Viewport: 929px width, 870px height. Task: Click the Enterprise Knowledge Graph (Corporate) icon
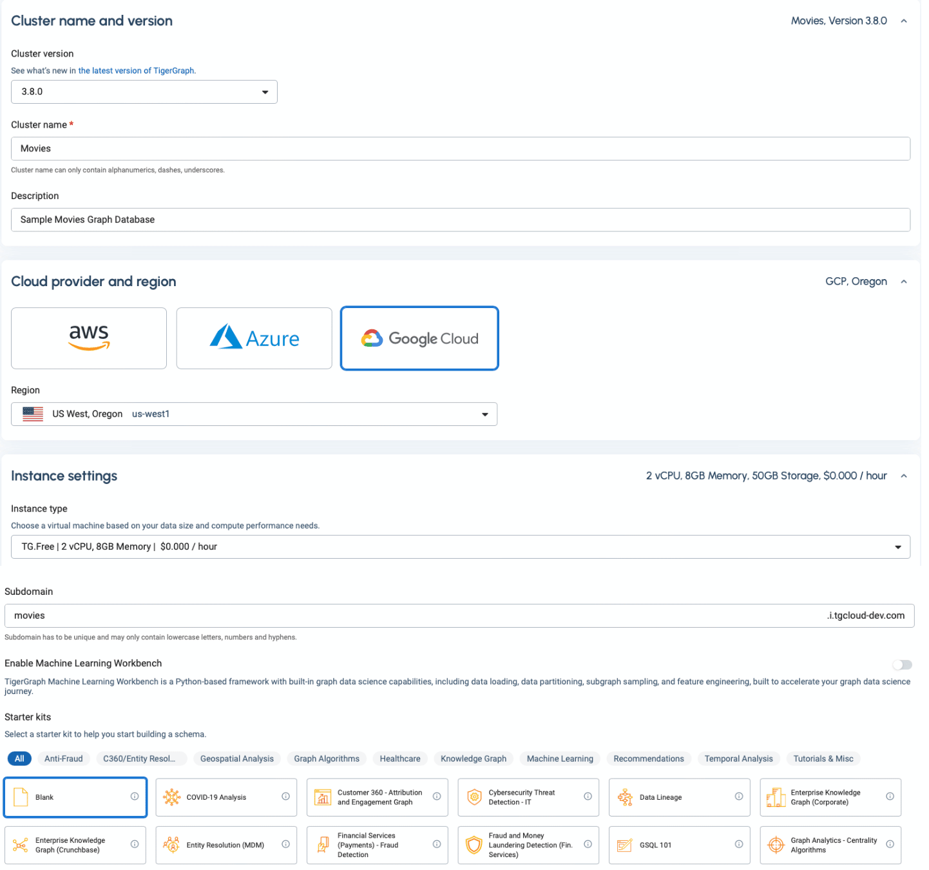776,797
